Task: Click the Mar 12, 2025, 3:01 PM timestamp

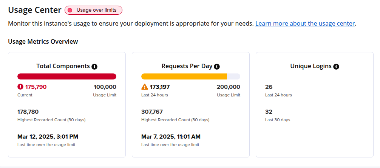Action: point(48,136)
